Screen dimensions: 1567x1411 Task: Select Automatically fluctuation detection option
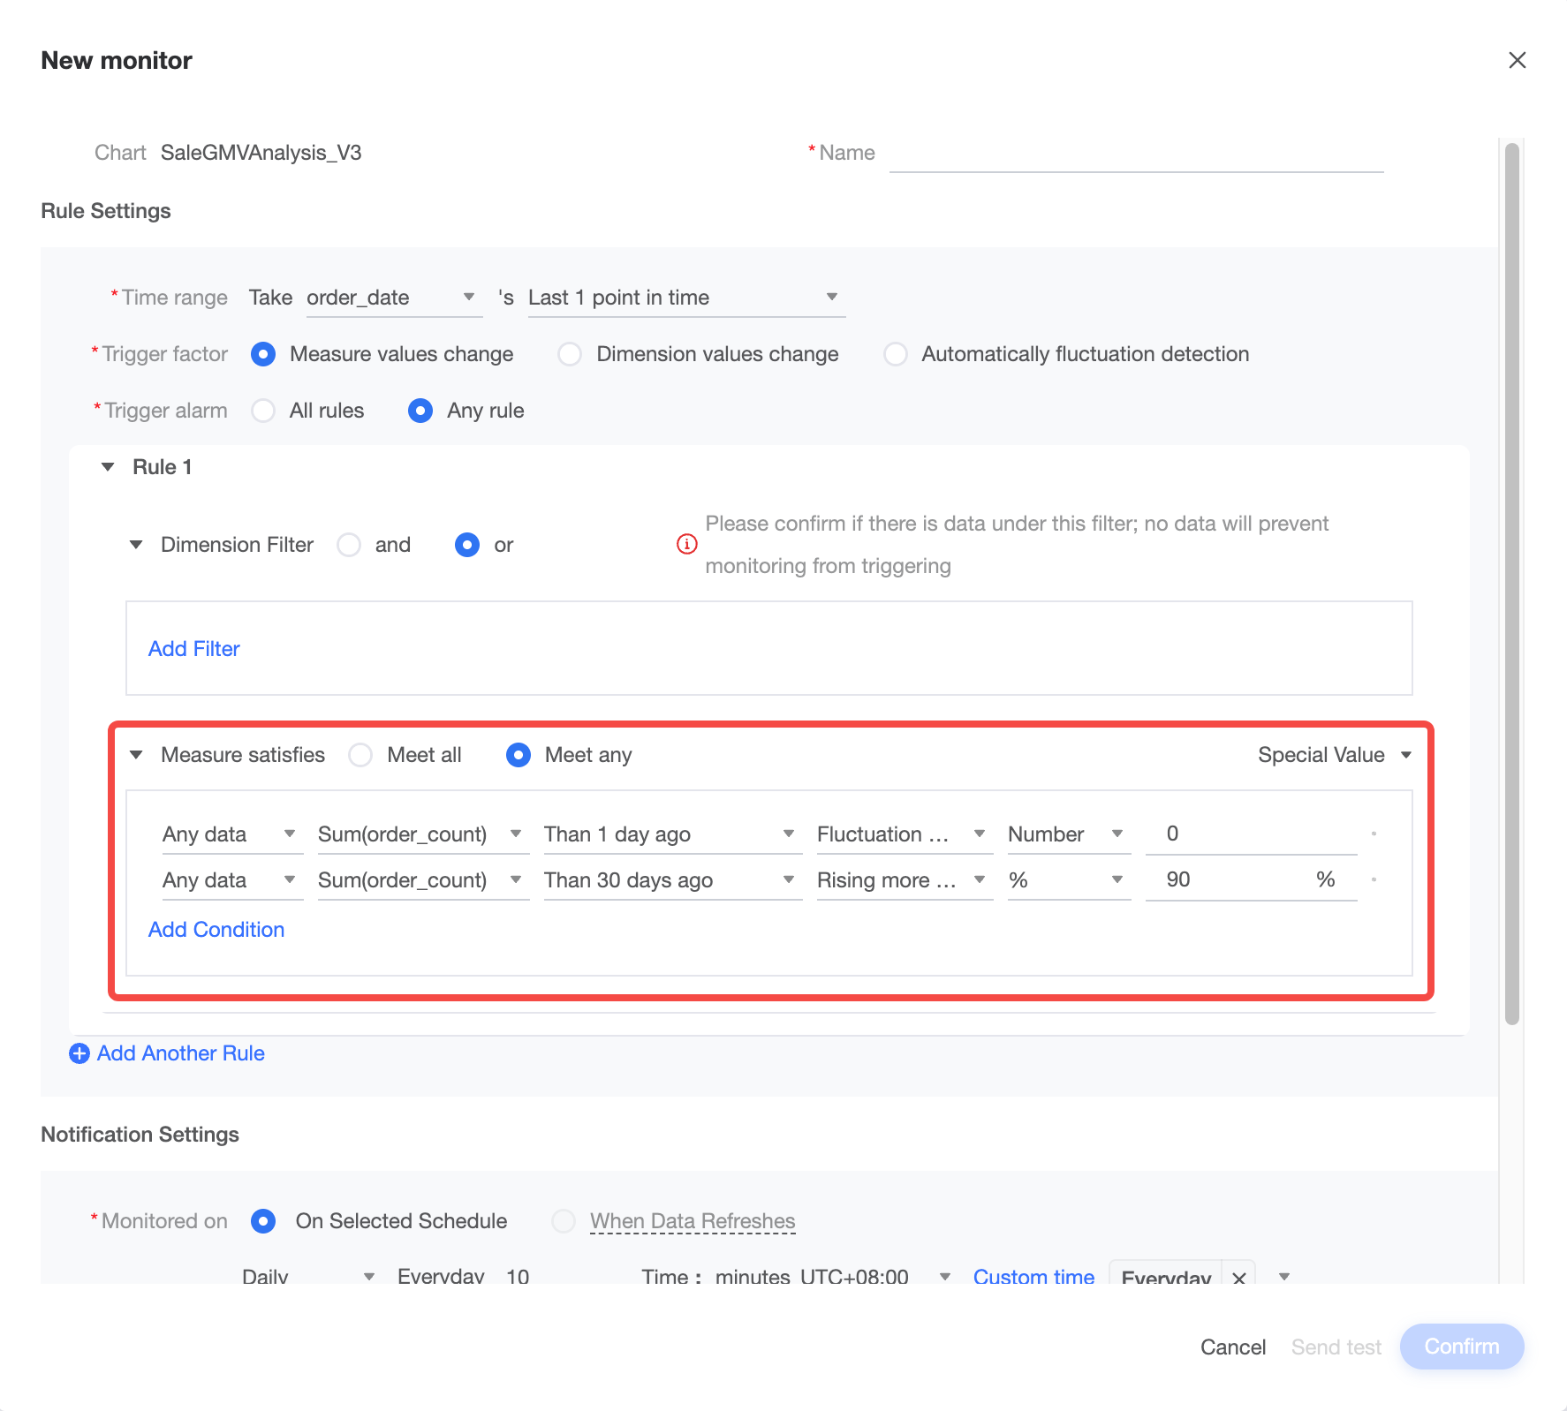896,354
